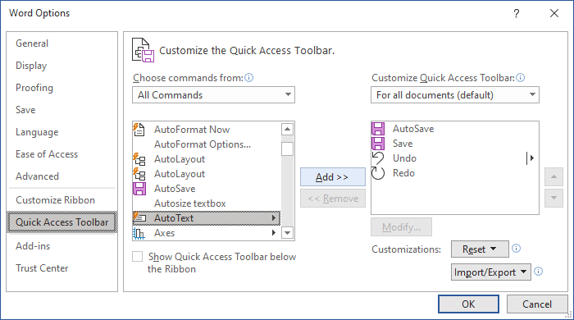574x320 pixels.
Task: Click info icon beside Choose commands from
Action: 249,78
